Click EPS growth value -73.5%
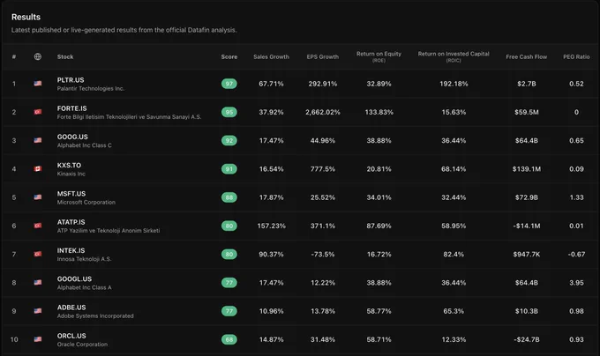The image size is (600, 356). click(323, 254)
